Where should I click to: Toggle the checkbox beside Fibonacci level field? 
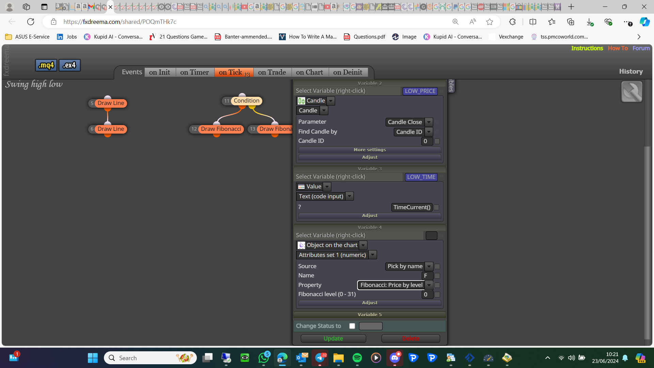pos(437,294)
